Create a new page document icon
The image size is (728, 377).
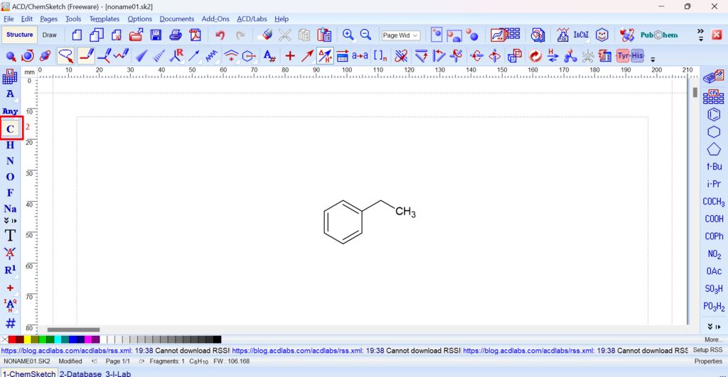pyautogui.click(x=77, y=35)
